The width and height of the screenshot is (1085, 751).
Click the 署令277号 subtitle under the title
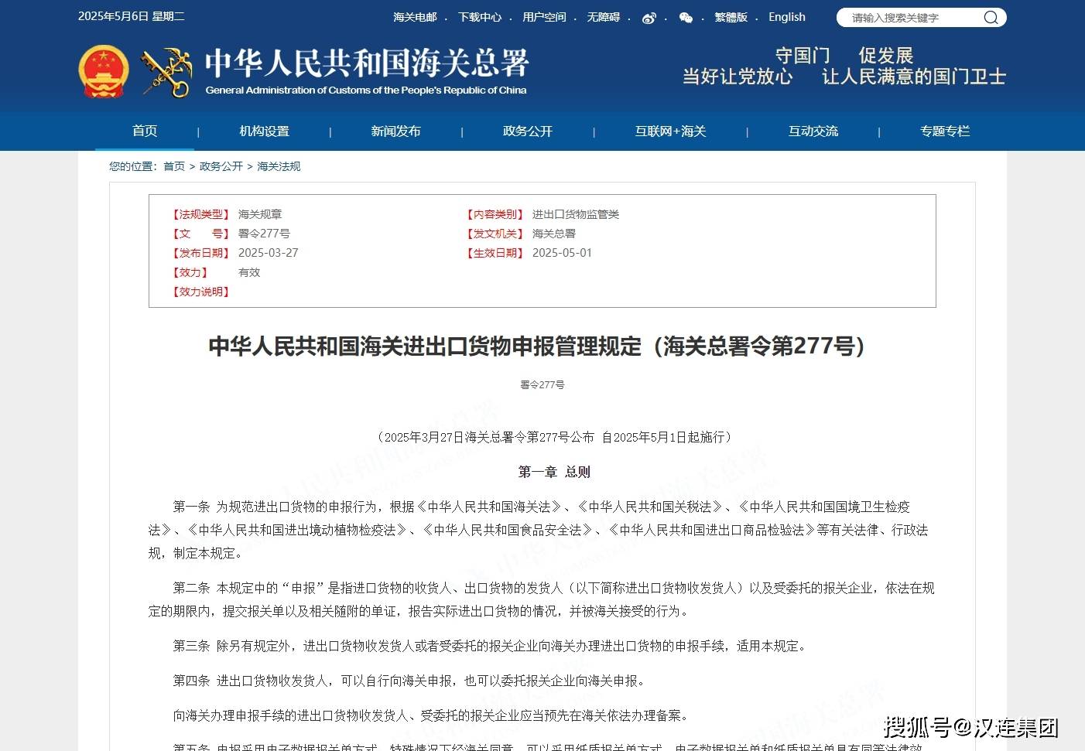point(542,384)
